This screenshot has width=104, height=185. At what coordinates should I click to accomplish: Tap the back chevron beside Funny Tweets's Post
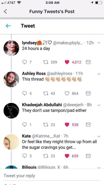pyautogui.click(x=5, y=12)
